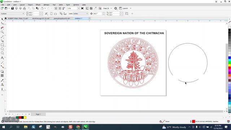
Task: Click the horizontal scrollbar below the canvas
Action: [x=116, y=112]
